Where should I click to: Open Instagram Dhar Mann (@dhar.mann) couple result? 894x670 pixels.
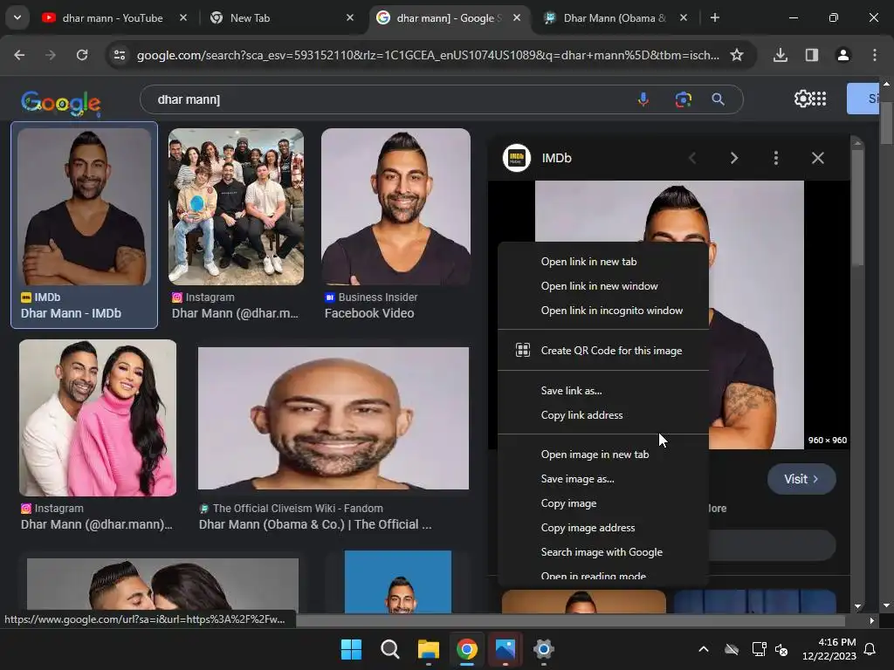[96, 524]
